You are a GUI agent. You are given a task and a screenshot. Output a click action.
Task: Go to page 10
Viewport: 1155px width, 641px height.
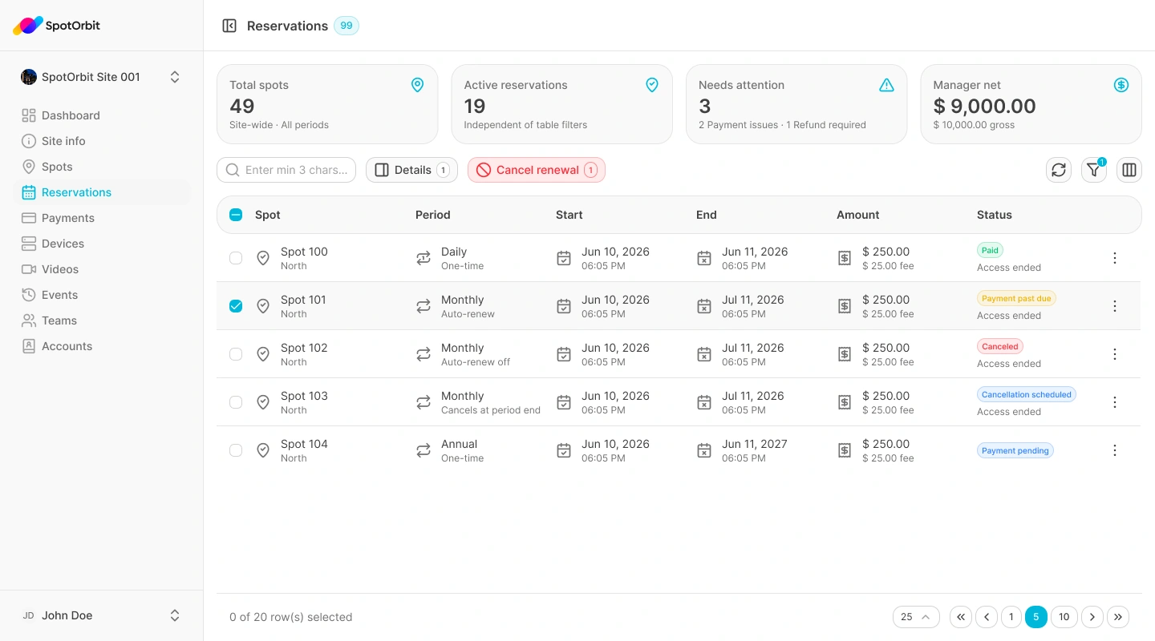click(1064, 617)
